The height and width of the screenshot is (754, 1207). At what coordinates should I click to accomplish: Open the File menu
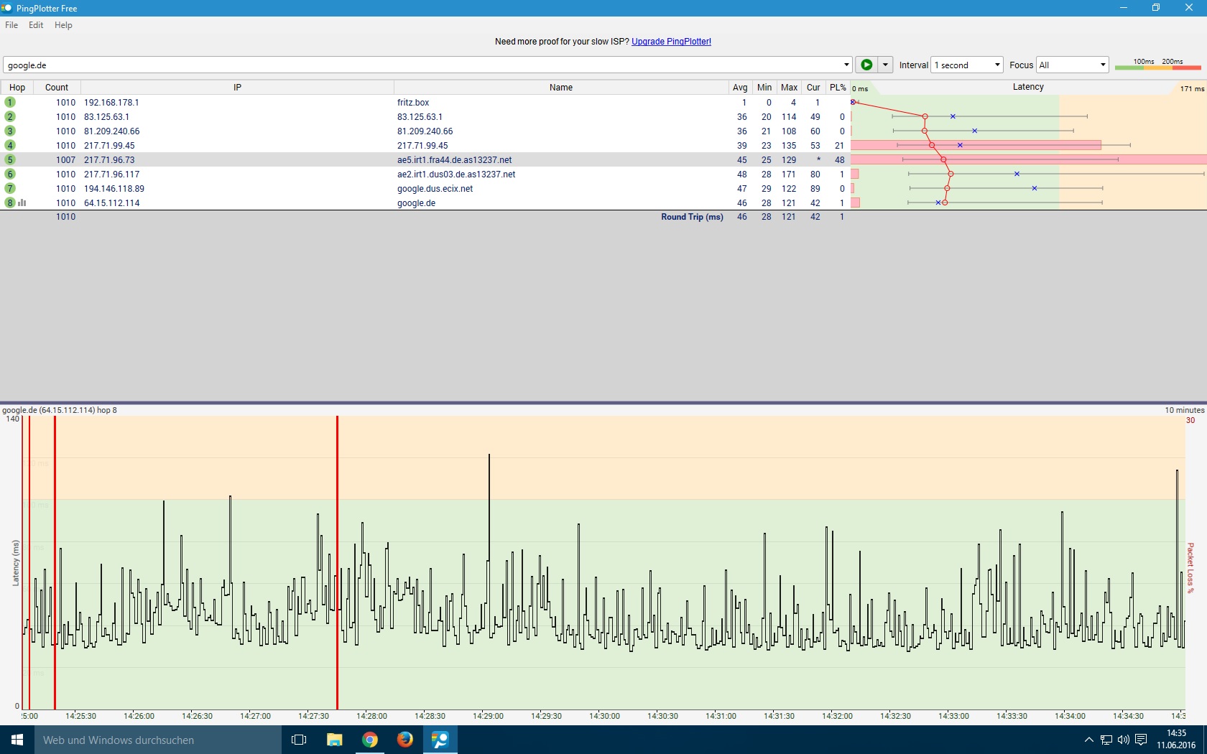(11, 25)
